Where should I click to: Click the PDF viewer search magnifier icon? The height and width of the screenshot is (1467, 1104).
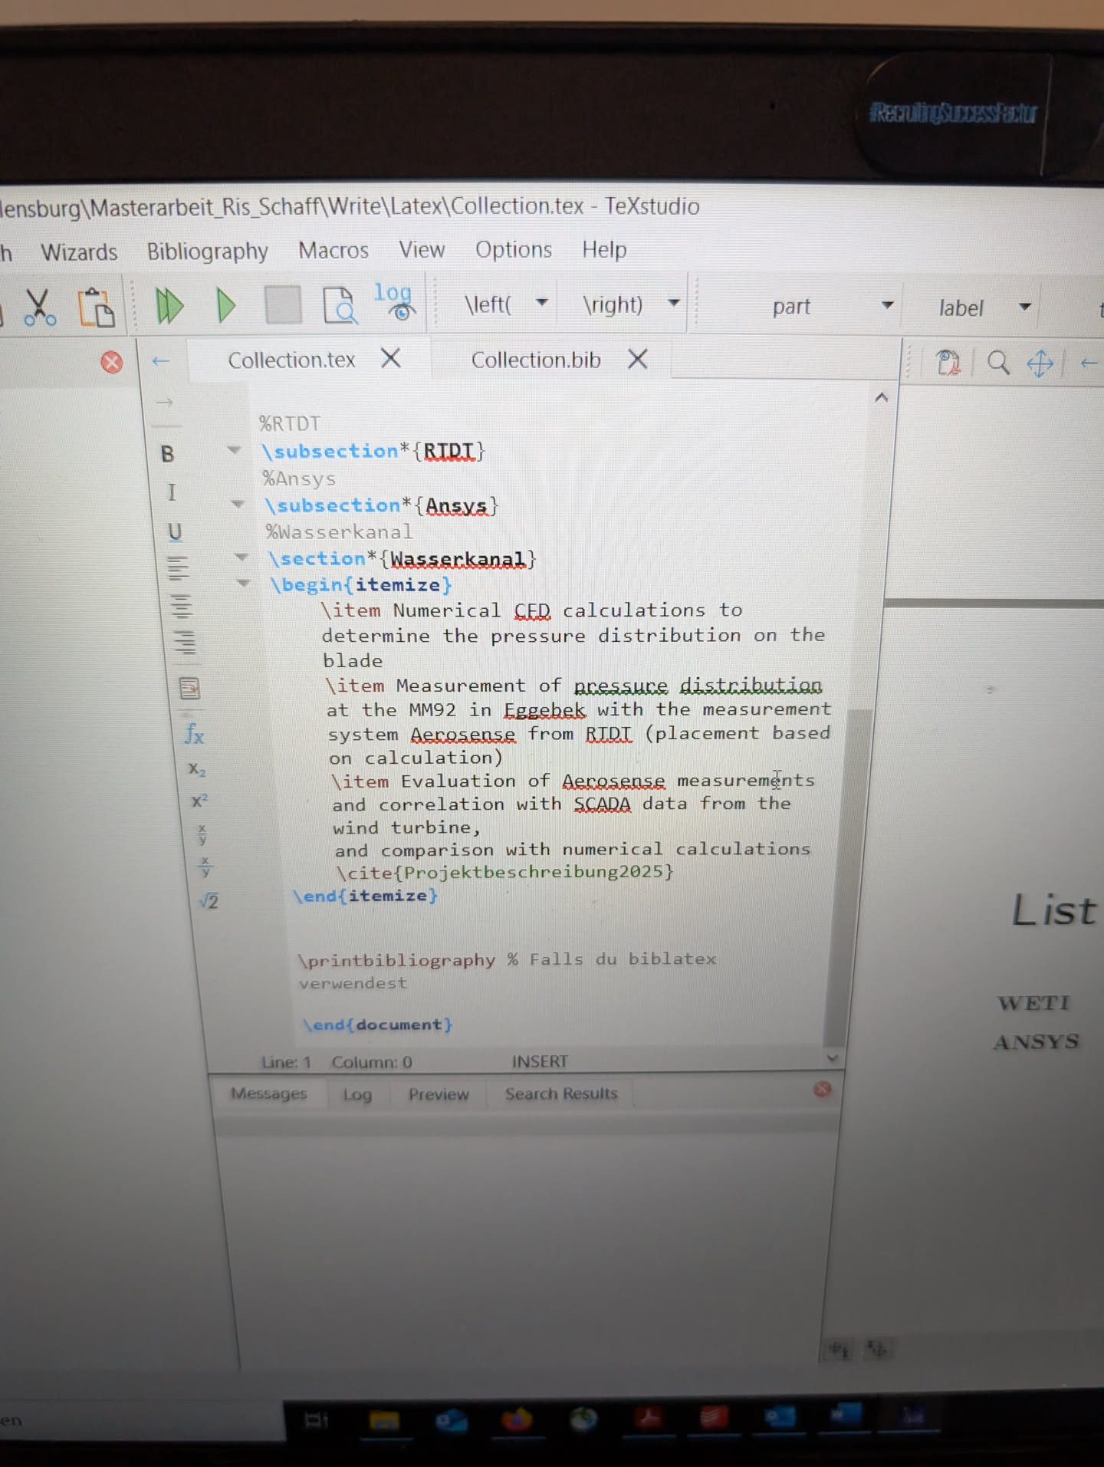pos(997,362)
